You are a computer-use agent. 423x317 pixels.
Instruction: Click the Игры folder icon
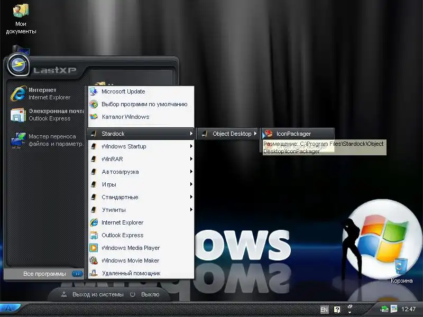click(94, 184)
